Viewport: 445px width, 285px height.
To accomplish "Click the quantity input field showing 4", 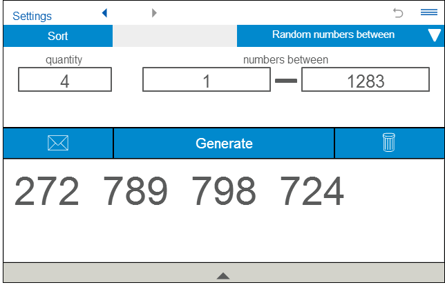I will pyautogui.click(x=65, y=81).
